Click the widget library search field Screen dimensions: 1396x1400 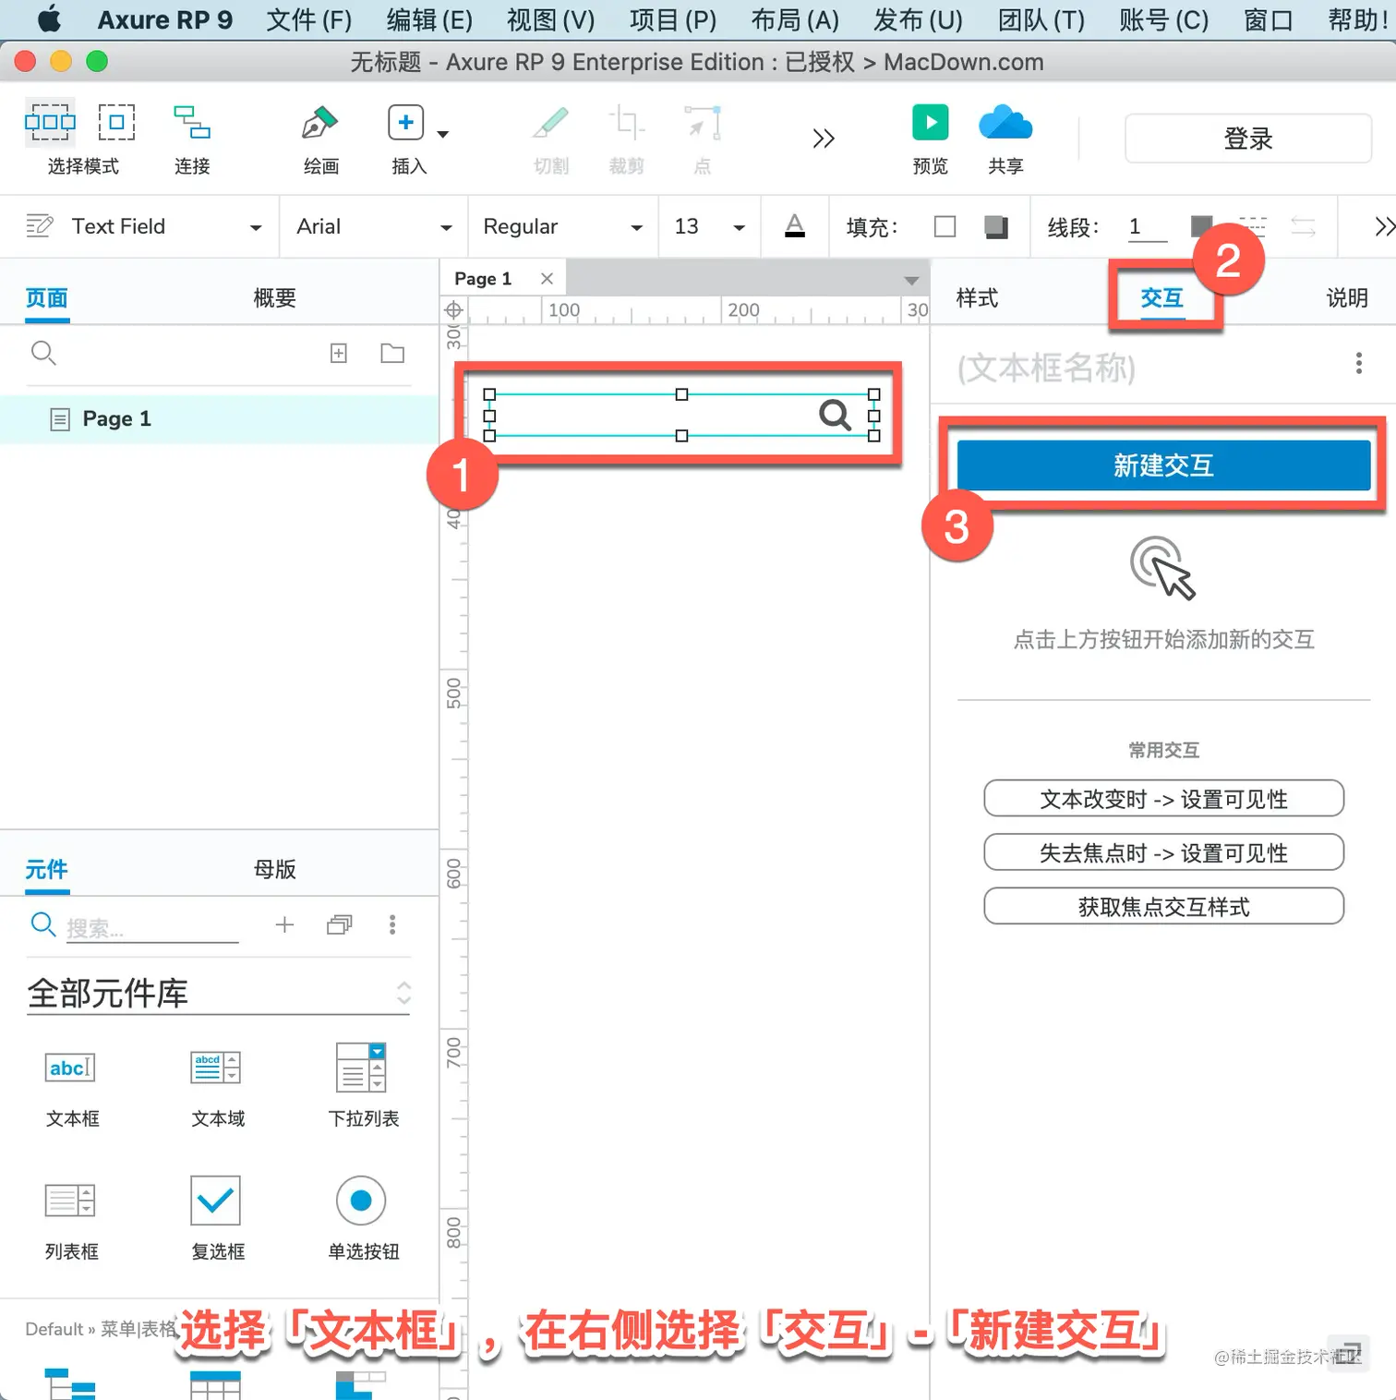tap(152, 926)
